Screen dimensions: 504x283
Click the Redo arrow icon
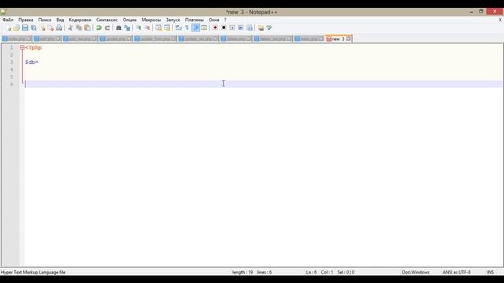(x=107, y=28)
